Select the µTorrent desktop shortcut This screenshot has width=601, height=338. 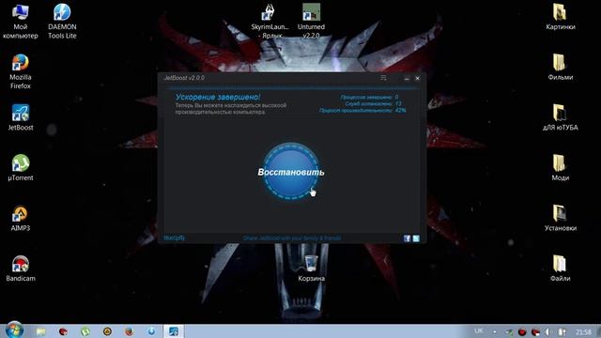[21, 167]
